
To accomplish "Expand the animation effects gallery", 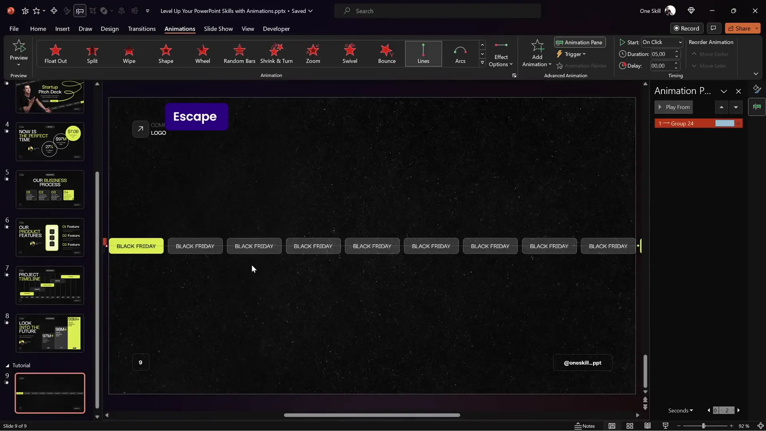I will pos(482,63).
